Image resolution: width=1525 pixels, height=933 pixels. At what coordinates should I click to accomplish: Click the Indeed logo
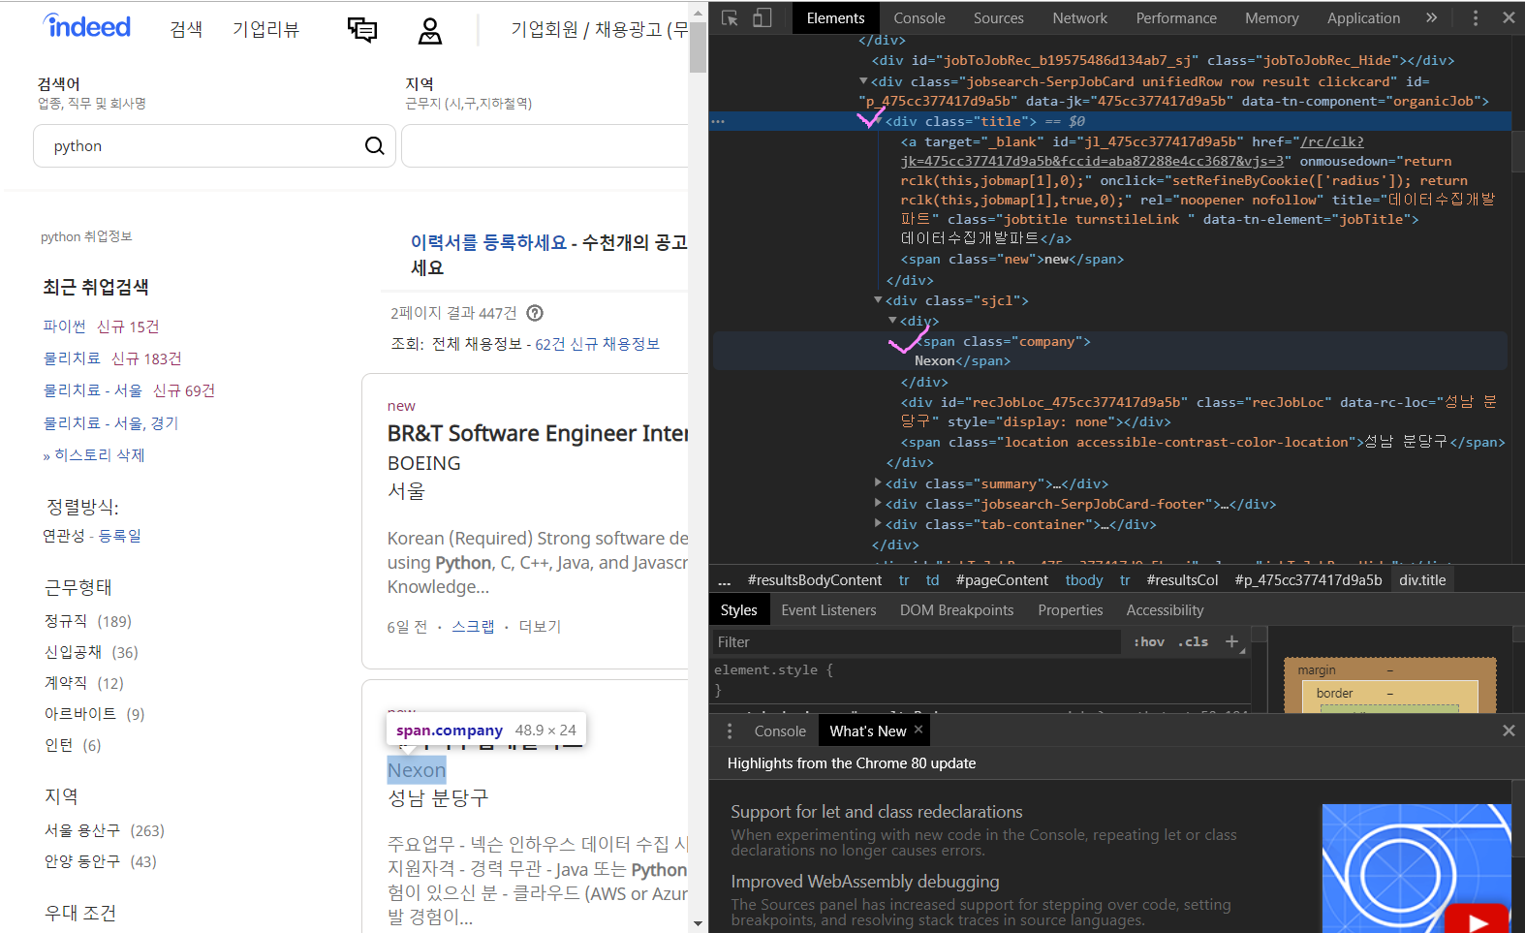[87, 26]
